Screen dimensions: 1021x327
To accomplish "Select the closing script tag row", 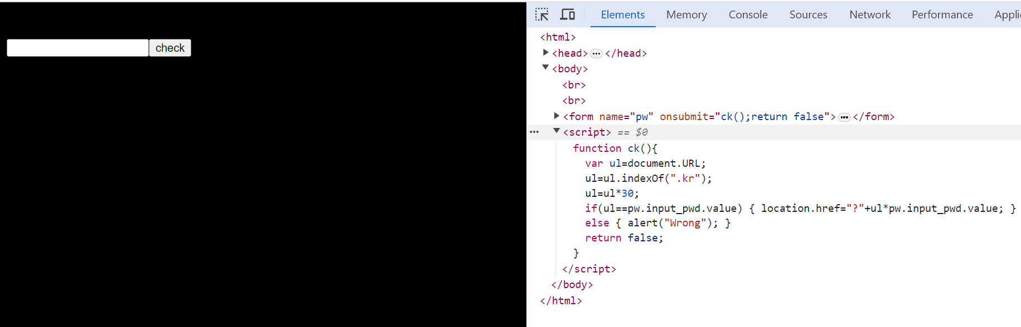I will 589,269.
